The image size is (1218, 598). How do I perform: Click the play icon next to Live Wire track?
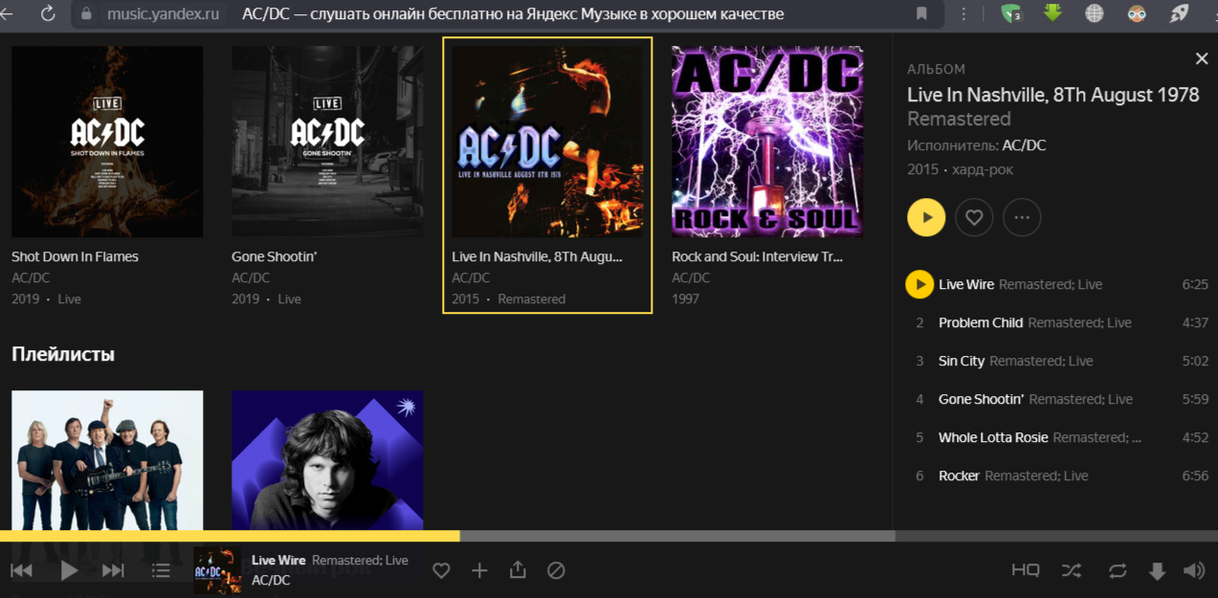919,284
